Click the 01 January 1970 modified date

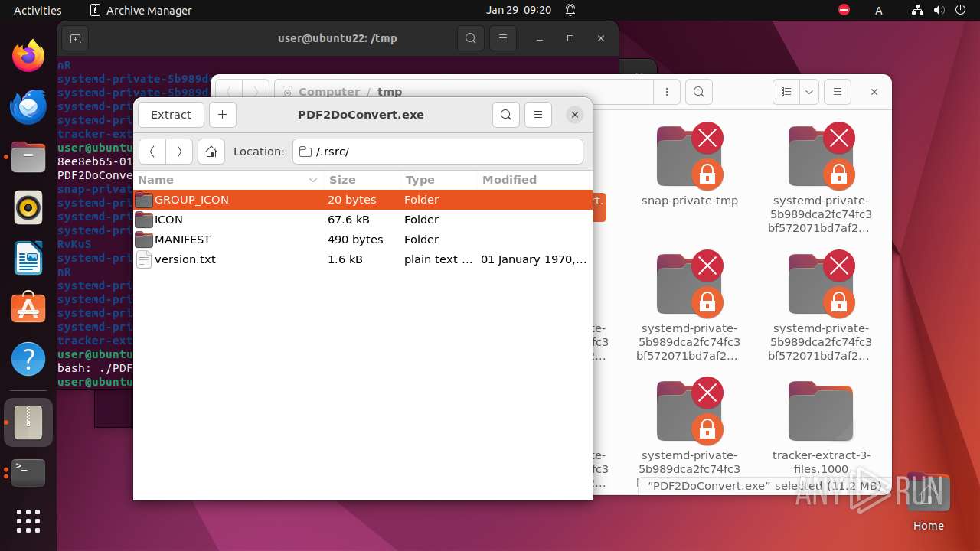[534, 259]
